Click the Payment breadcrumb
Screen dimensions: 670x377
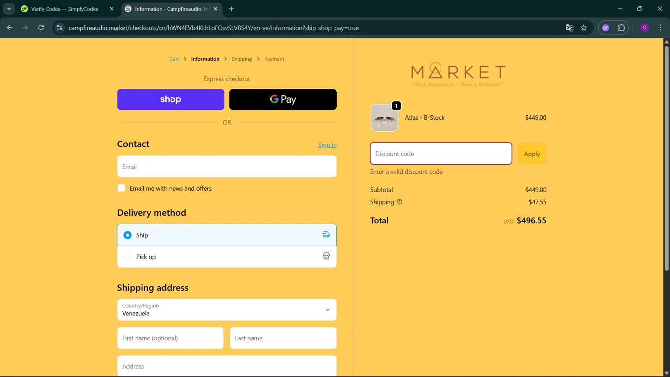pos(274,59)
